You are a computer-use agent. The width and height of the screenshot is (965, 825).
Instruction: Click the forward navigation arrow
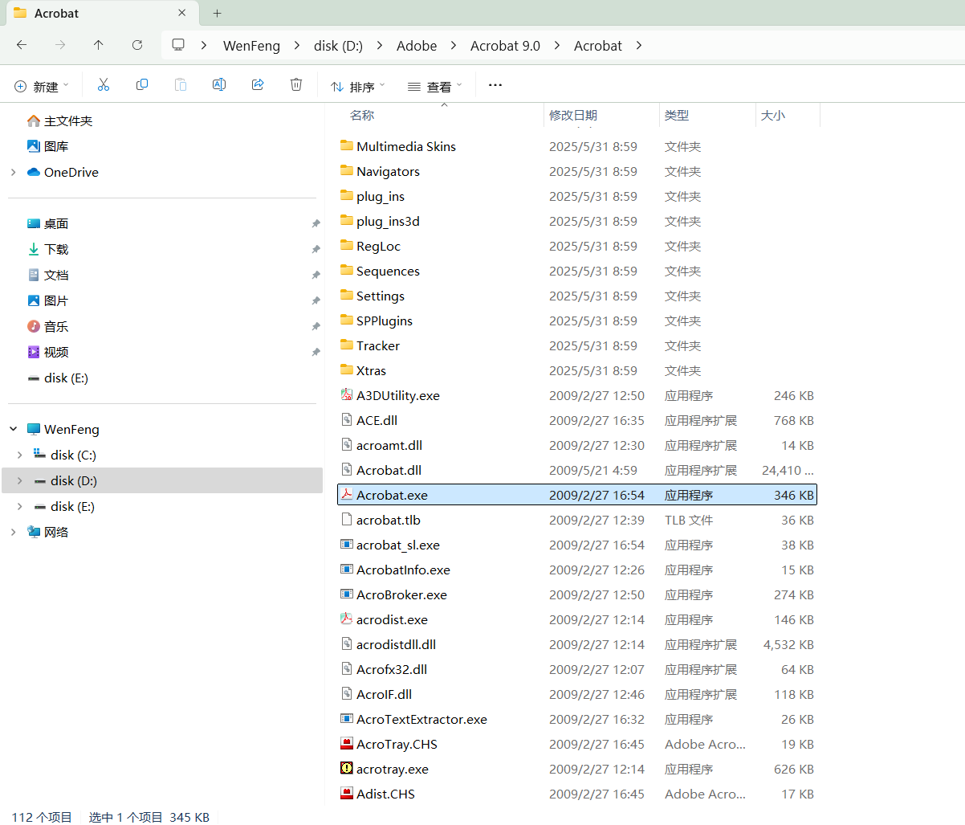coord(60,45)
